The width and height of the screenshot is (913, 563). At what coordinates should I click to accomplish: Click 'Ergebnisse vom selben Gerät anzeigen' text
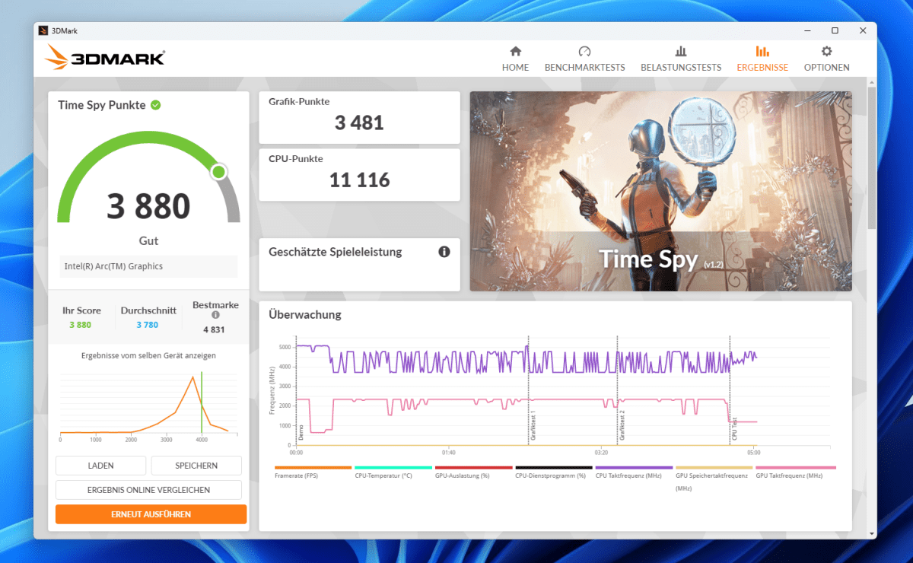(148, 355)
